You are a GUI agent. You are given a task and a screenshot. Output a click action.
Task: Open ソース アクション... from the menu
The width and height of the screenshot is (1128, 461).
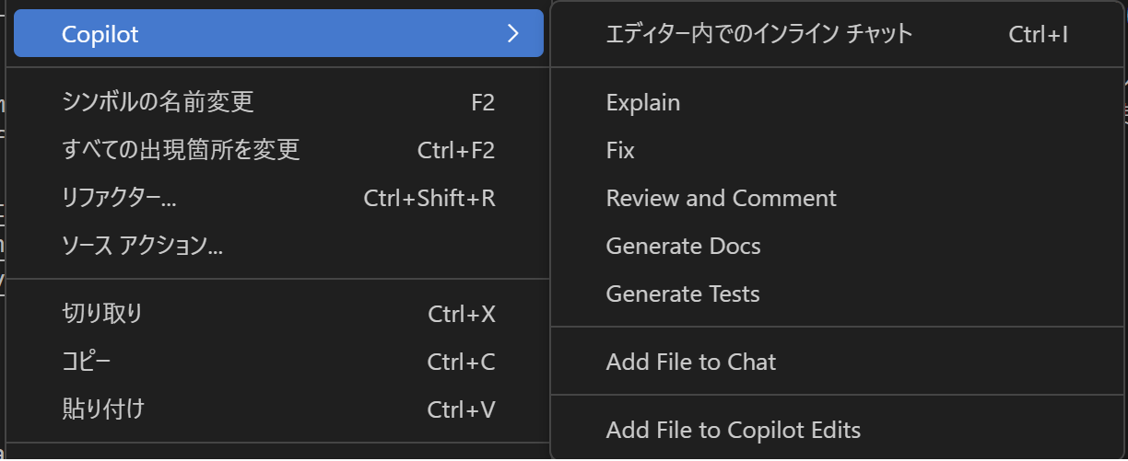pyautogui.click(x=143, y=246)
